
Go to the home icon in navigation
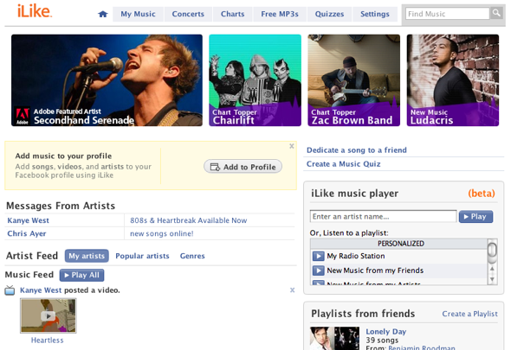(103, 14)
